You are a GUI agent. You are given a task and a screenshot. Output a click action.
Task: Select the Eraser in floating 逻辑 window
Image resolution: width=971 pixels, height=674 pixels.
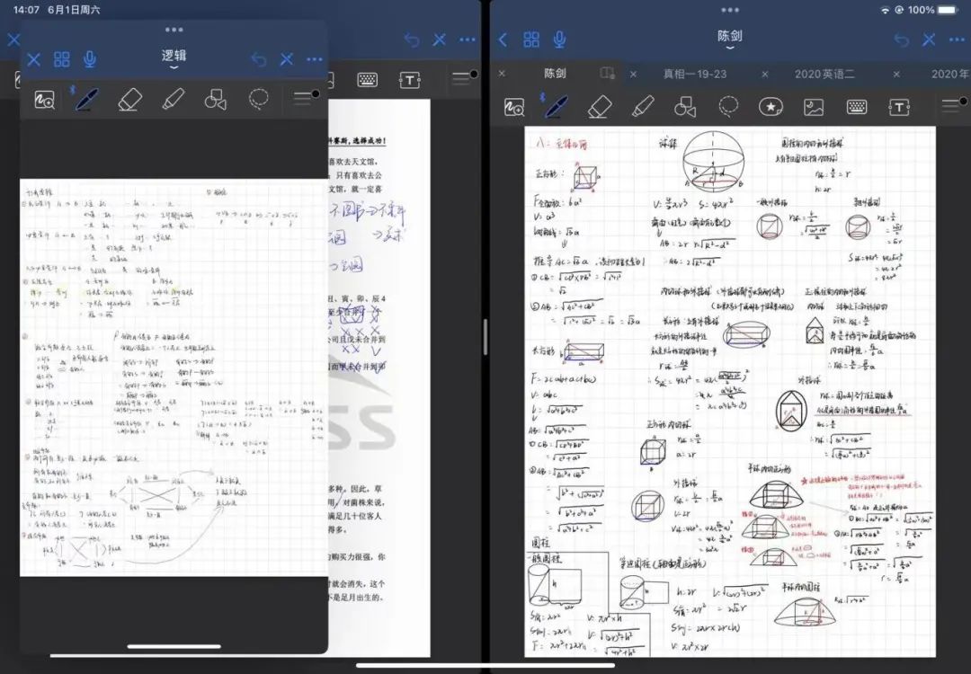(130, 99)
